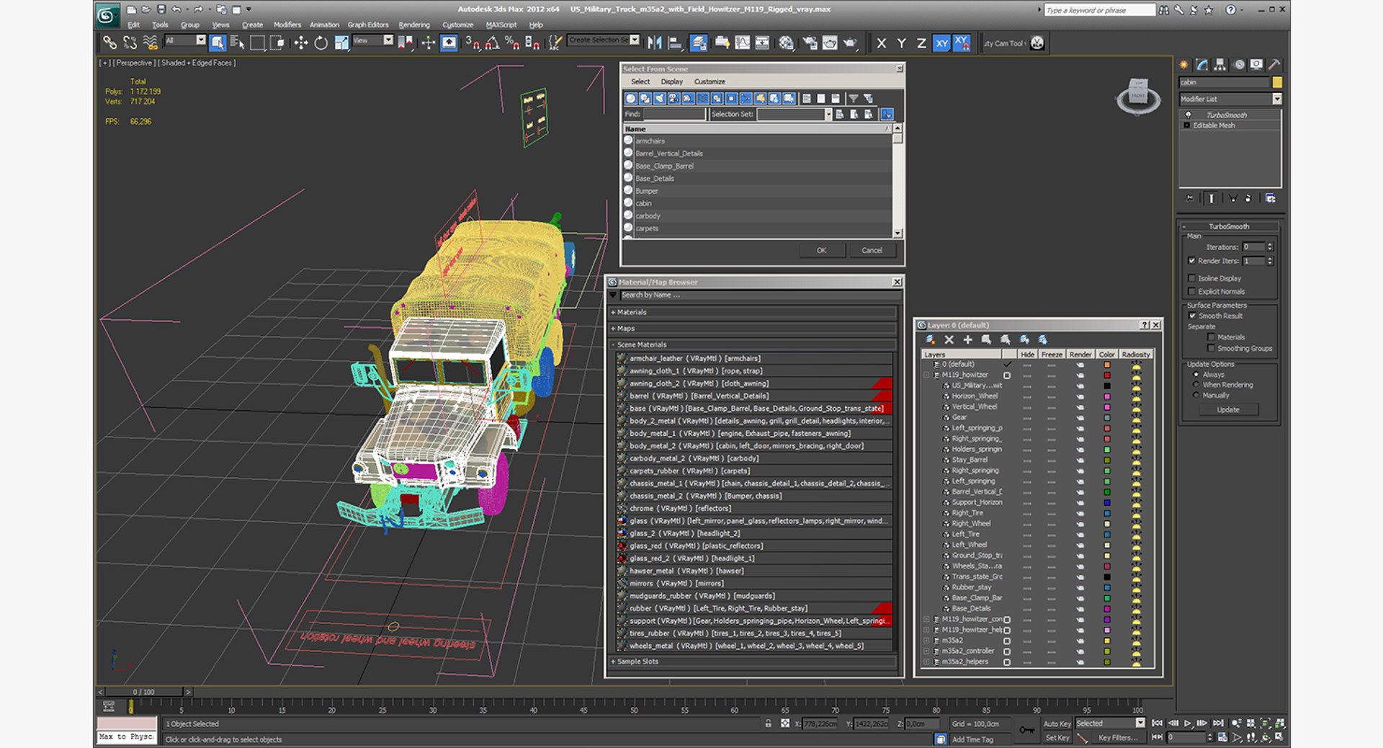
Task: Add selected objects to layer with plus icon
Action: [x=968, y=339]
